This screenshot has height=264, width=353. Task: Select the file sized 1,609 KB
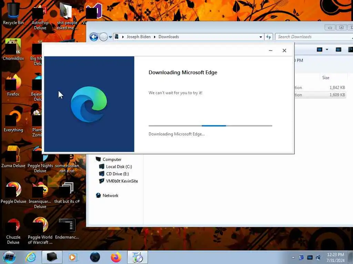[320, 95]
